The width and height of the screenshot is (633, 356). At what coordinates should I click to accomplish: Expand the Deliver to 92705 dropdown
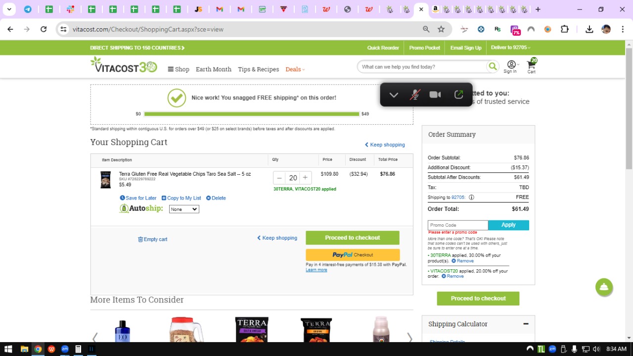pos(510,48)
